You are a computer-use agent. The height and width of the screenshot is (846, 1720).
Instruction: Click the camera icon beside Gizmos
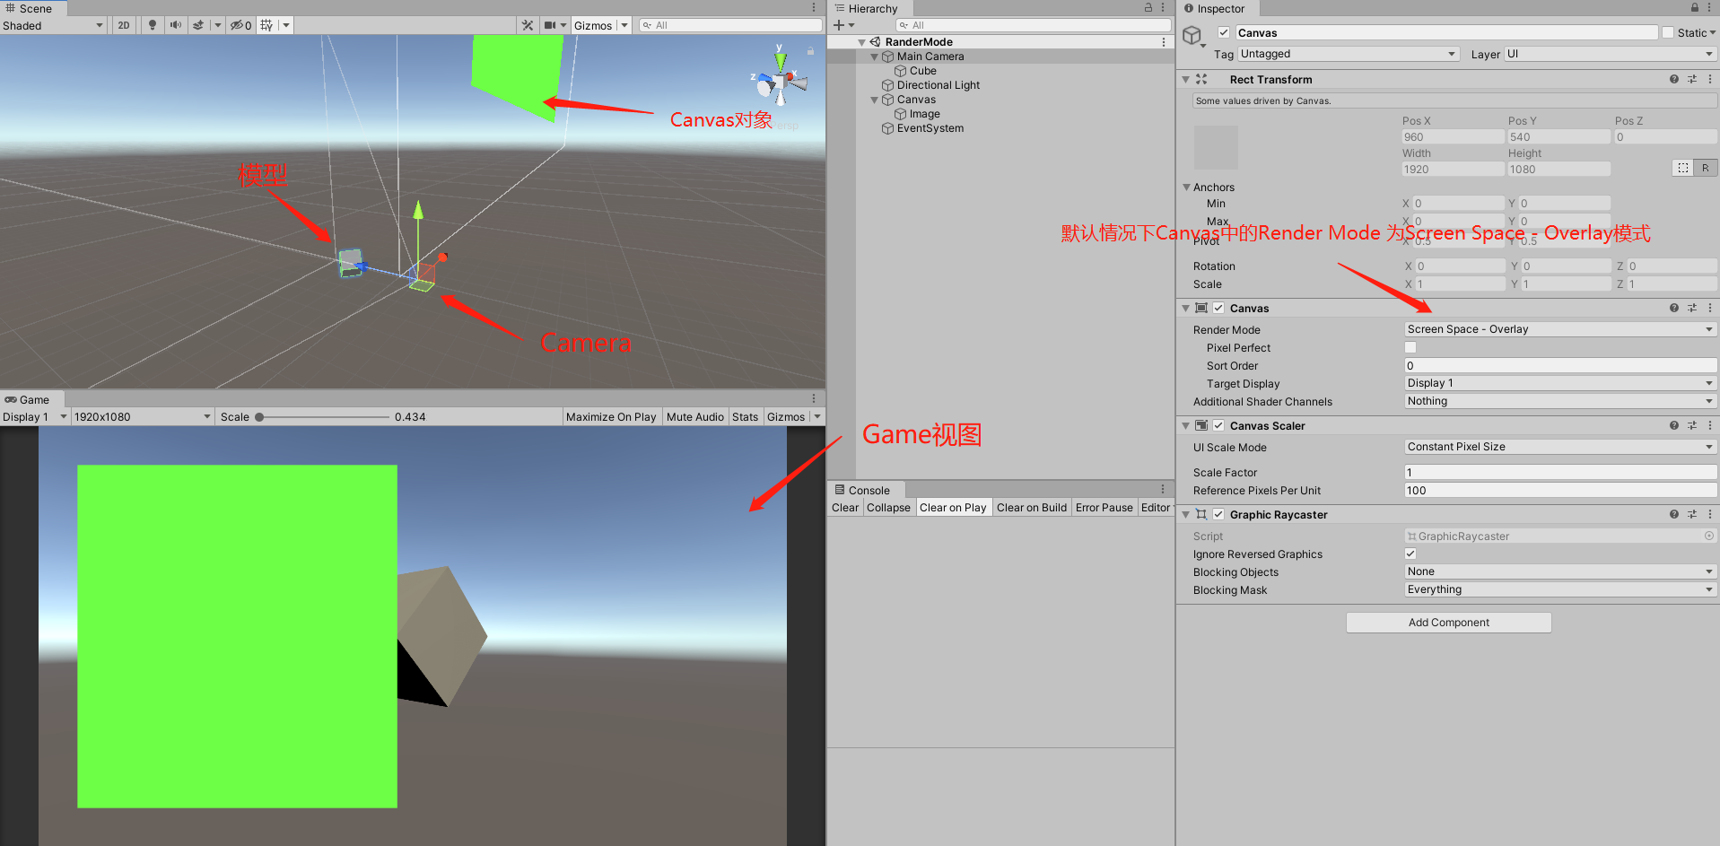point(550,25)
